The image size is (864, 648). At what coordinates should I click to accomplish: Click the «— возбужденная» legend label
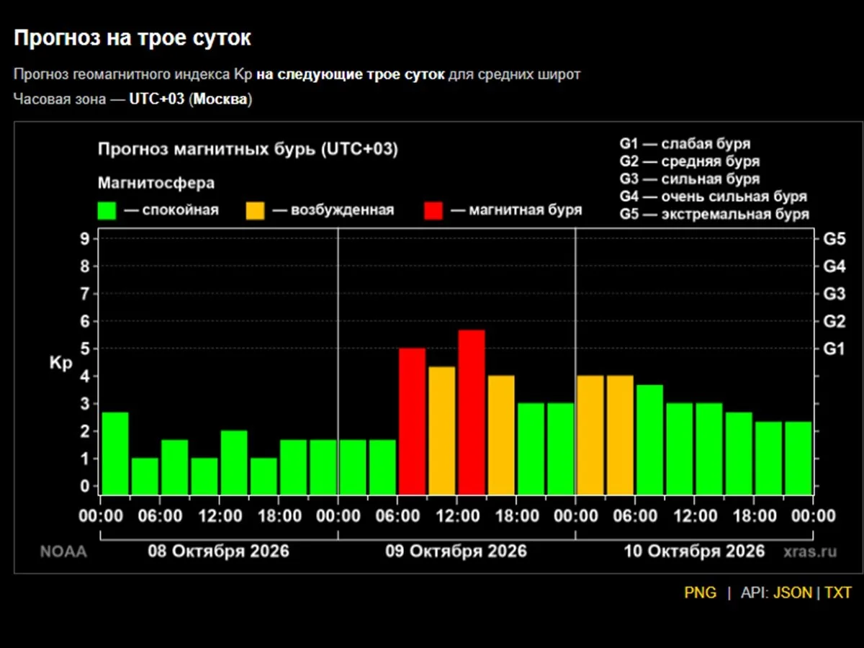(x=333, y=210)
